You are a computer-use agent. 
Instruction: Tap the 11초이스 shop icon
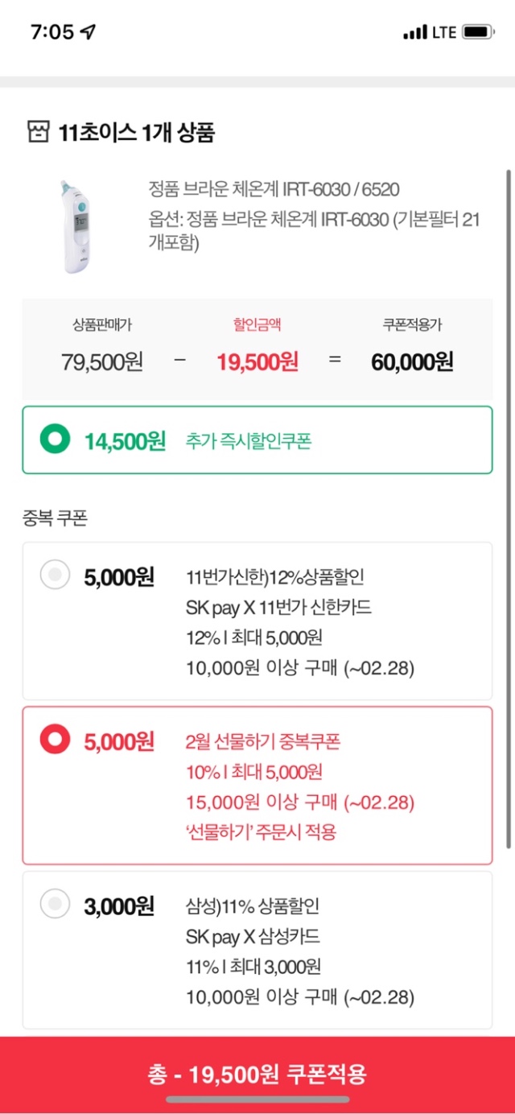coord(38,131)
